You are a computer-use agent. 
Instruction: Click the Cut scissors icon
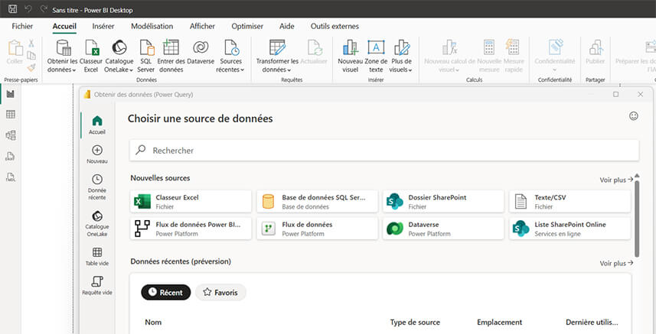coord(31,44)
